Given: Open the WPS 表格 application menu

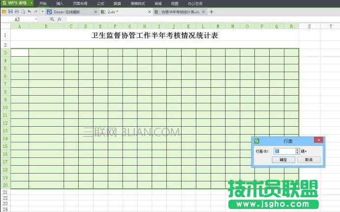Looking at the screenshot, I should (x=17, y=3).
